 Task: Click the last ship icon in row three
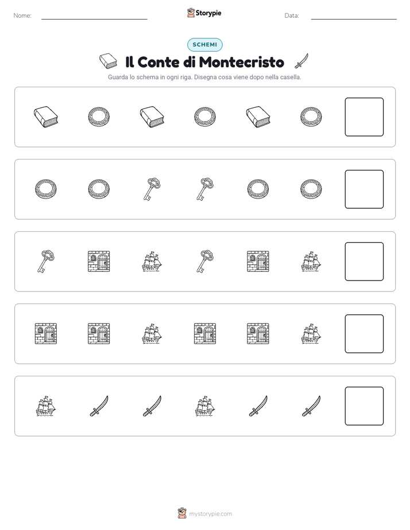[311, 262]
